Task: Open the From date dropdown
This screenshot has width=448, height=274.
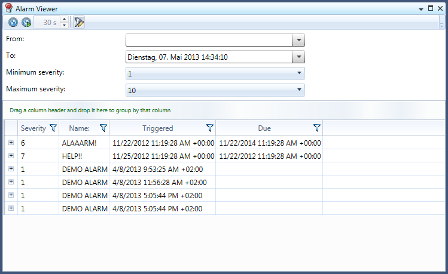Action: pos(298,40)
